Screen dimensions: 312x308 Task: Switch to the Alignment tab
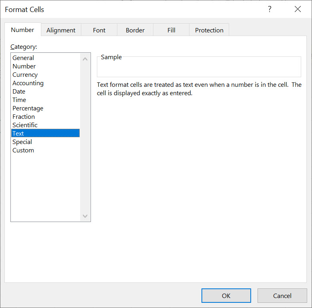point(61,30)
